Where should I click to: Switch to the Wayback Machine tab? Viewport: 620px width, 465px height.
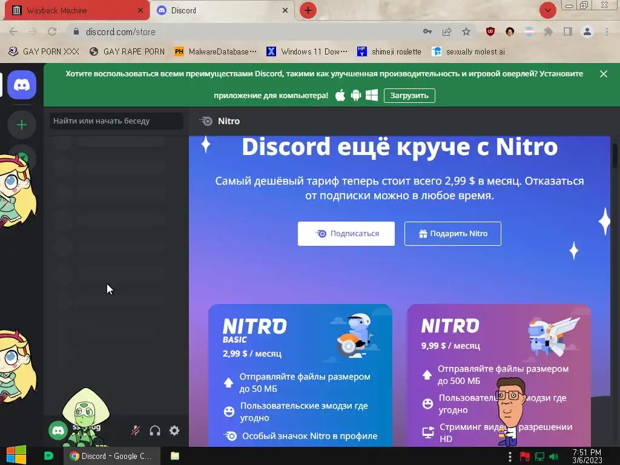pyautogui.click(x=76, y=11)
